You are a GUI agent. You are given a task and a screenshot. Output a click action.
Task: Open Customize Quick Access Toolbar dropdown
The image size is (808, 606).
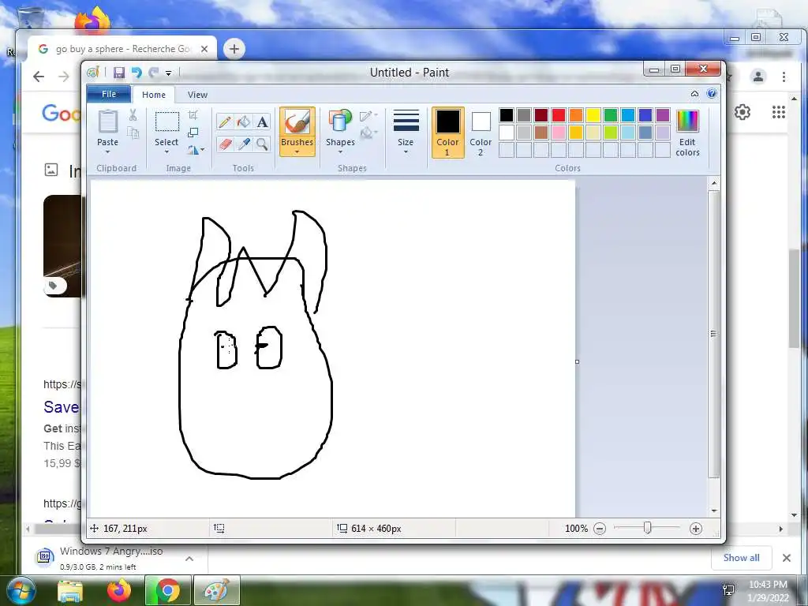coord(168,73)
